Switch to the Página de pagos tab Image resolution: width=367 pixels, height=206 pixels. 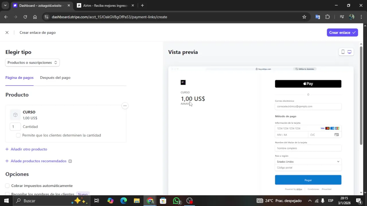point(19,78)
